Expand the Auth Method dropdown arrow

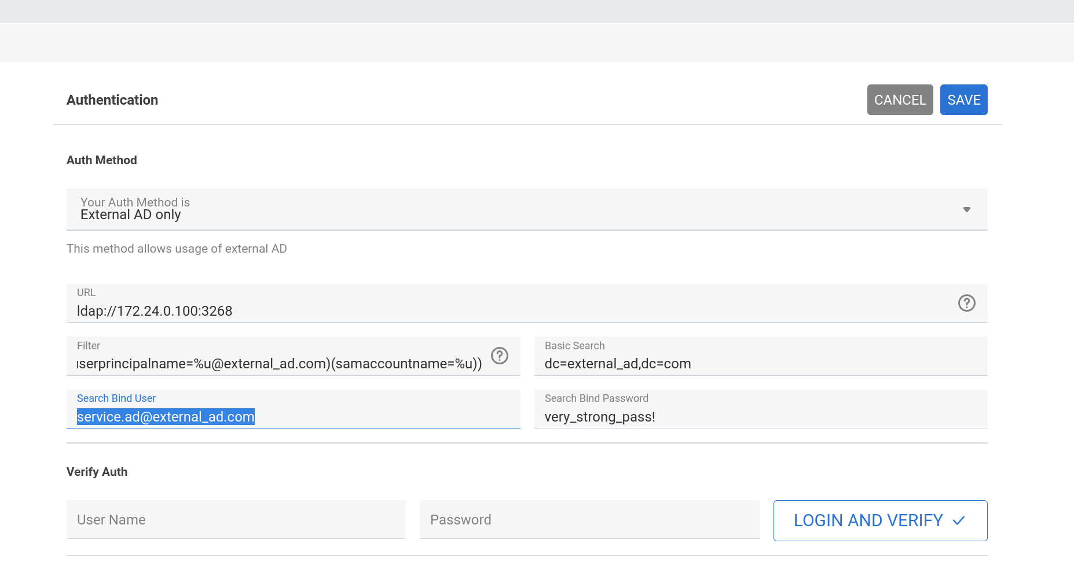click(966, 209)
